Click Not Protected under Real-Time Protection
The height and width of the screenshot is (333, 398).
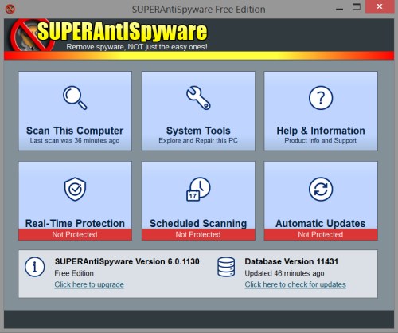point(75,234)
